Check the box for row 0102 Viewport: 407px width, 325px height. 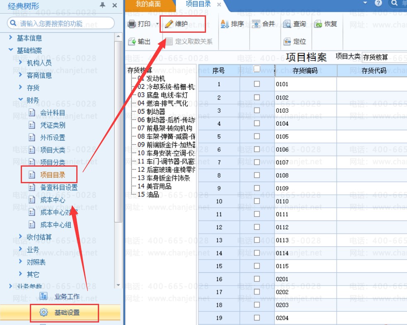pyautogui.click(x=257, y=97)
